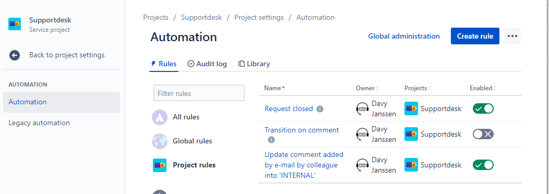Open Update comment added by e-mail rule
The width and height of the screenshot is (549, 194).
304,165
